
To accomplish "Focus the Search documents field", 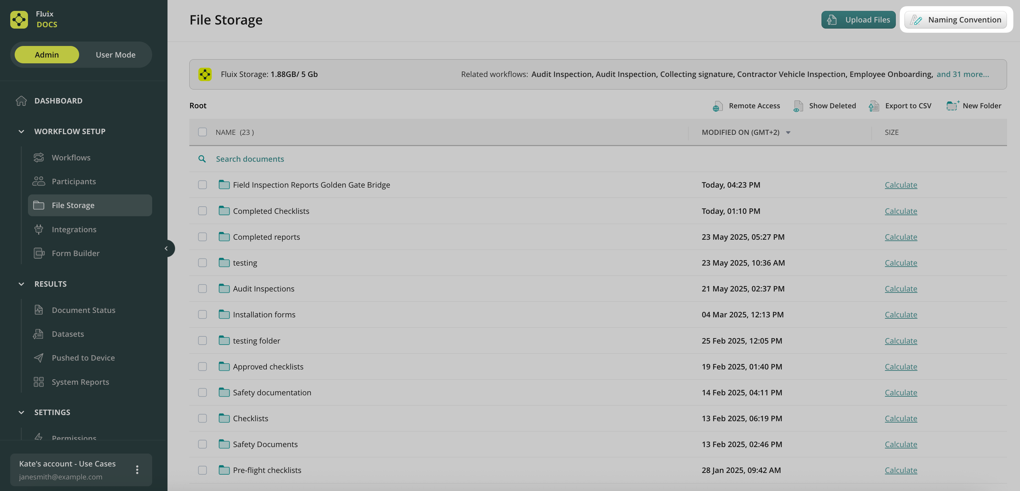I will click(250, 159).
